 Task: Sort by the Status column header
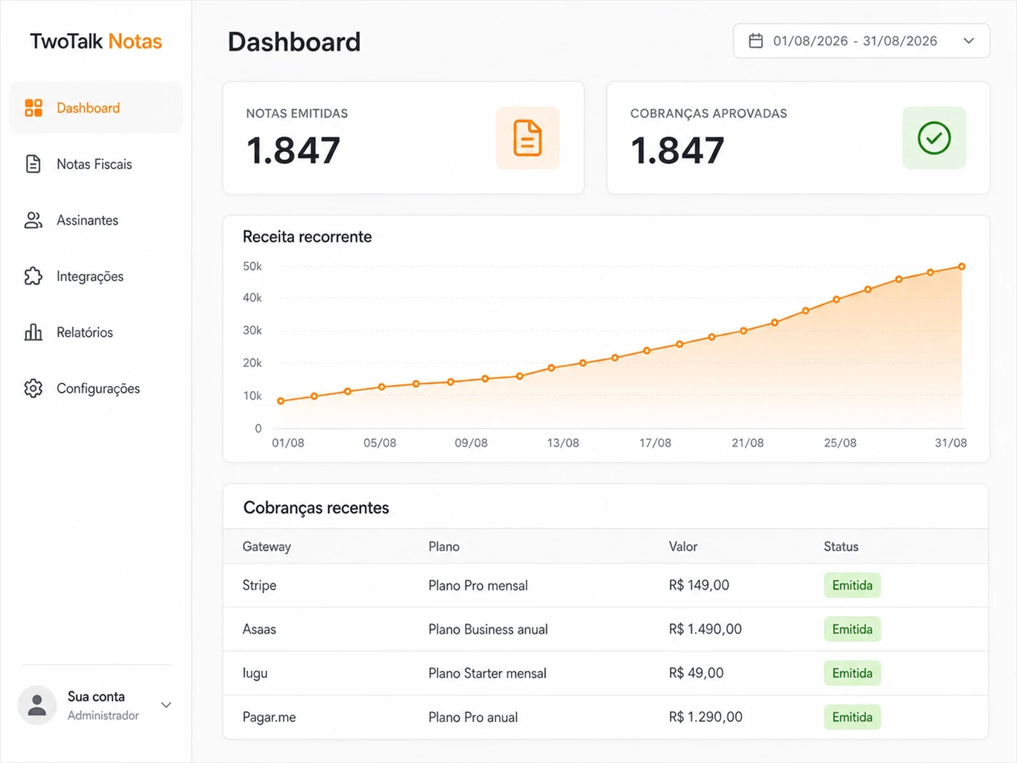[841, 546]
